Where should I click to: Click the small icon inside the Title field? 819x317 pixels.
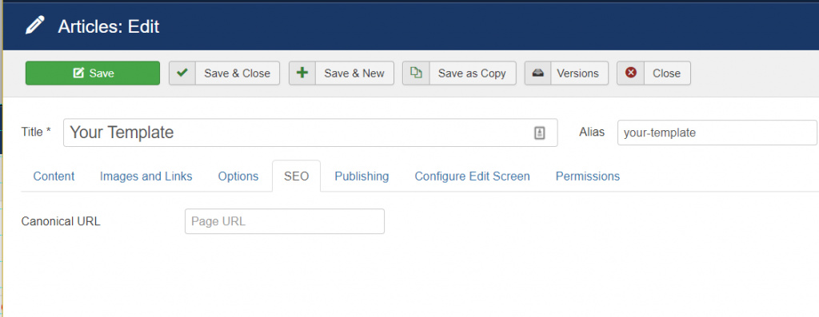click(540, 133)
